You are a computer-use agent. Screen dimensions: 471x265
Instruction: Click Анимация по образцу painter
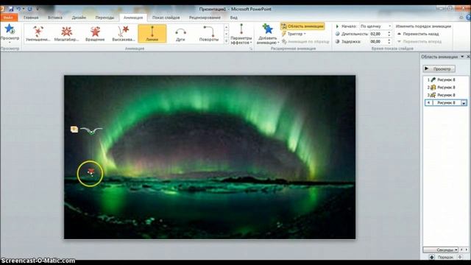point(305,41)
